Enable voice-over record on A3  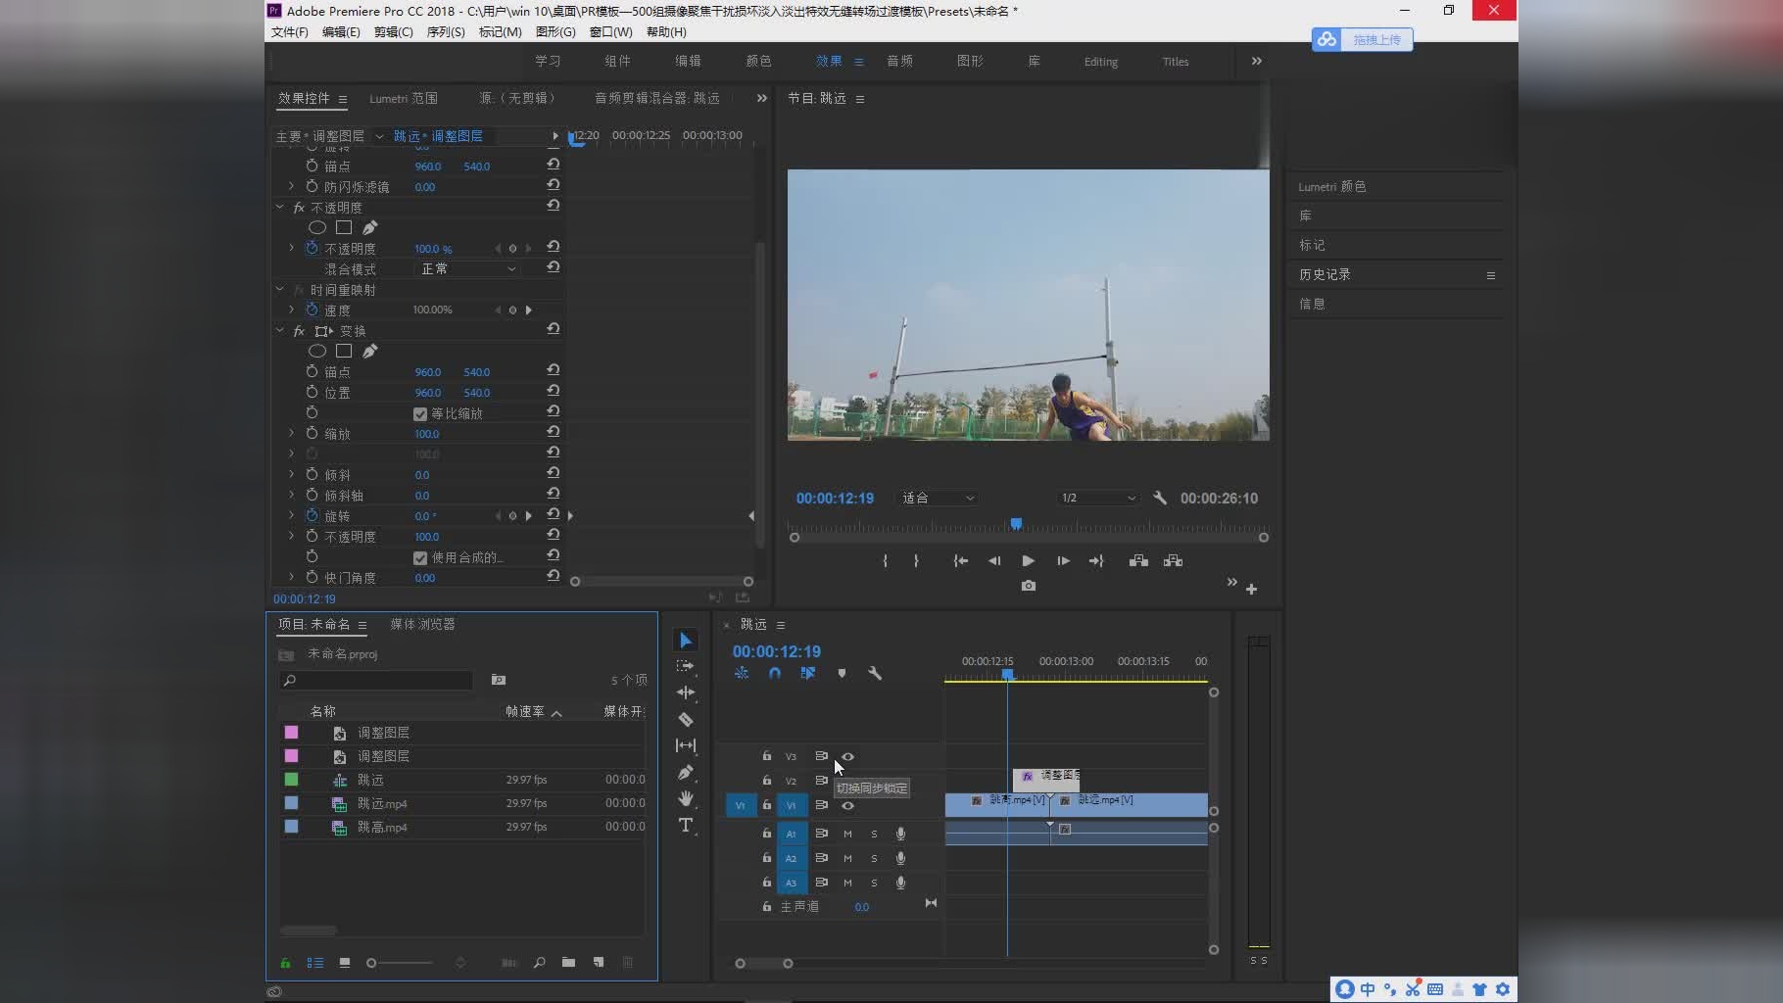(900, 883)
